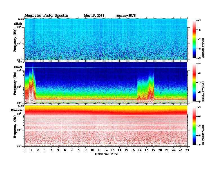This screenshot has height=172, width=223.
Task: Click the "dD/dt" panel label
Action: 18,67
